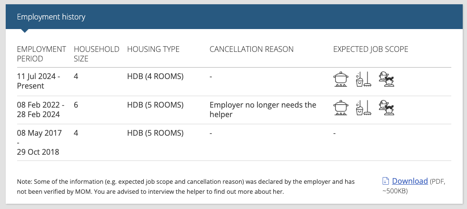Click the 08 May 2017 employment period cell

40,142
